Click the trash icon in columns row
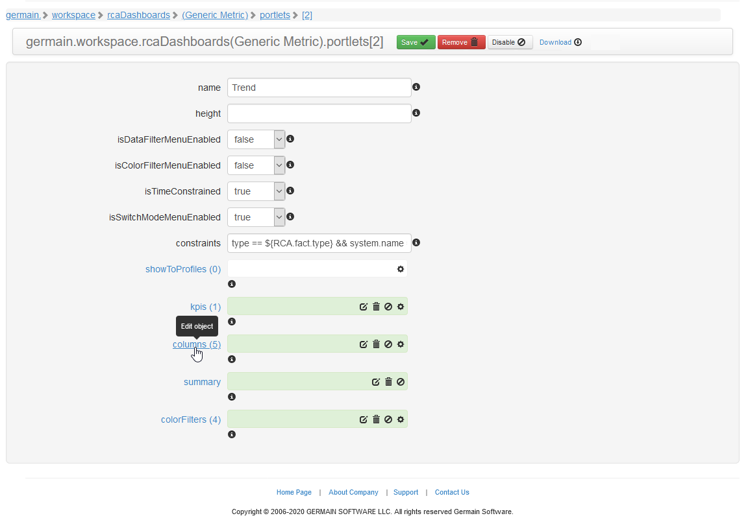Screen dimensions: 748x518 (376, 344)
